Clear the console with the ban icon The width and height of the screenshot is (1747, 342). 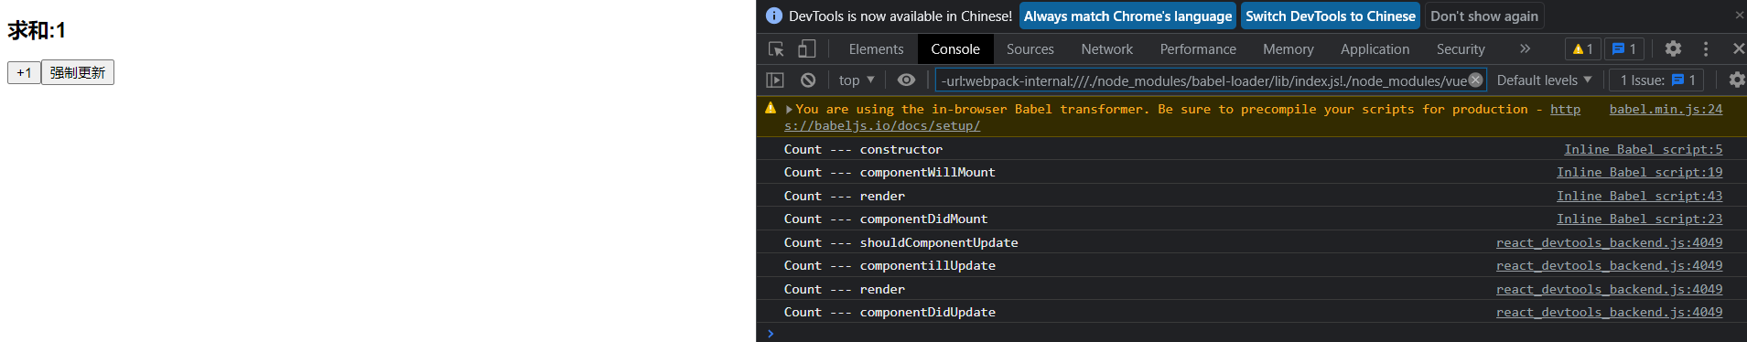click(x=808, y=80)
